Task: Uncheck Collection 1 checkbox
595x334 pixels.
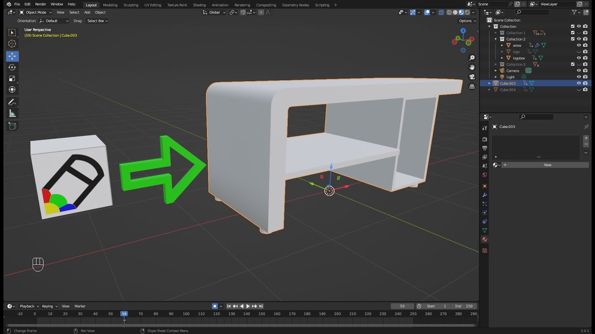Action: [573, 33]
